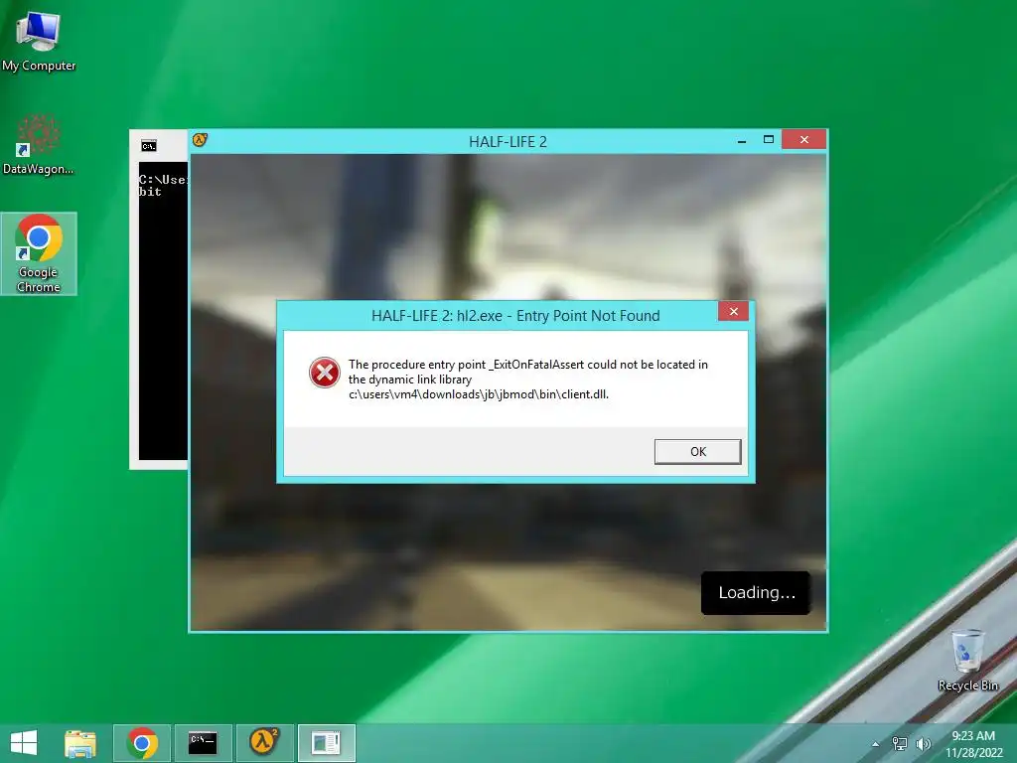Minimize the HALF-LIFE 2 window

coord(742,140)
